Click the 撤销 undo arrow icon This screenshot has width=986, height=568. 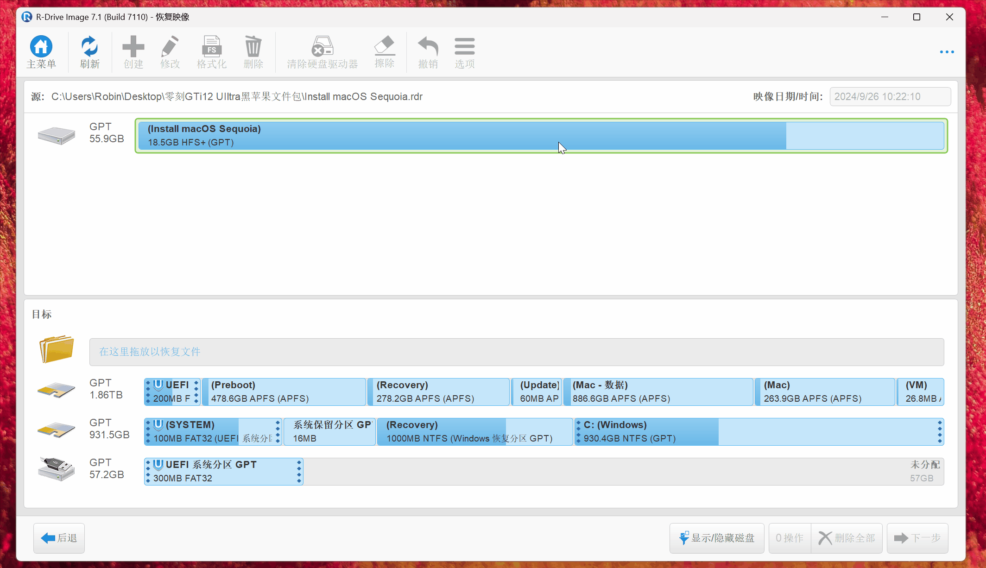click(x=428, y=47)
